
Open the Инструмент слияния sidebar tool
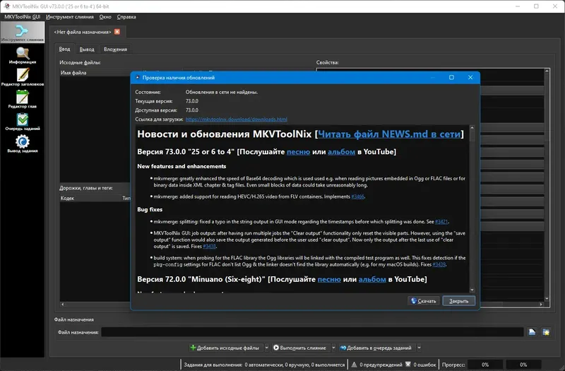23,33
